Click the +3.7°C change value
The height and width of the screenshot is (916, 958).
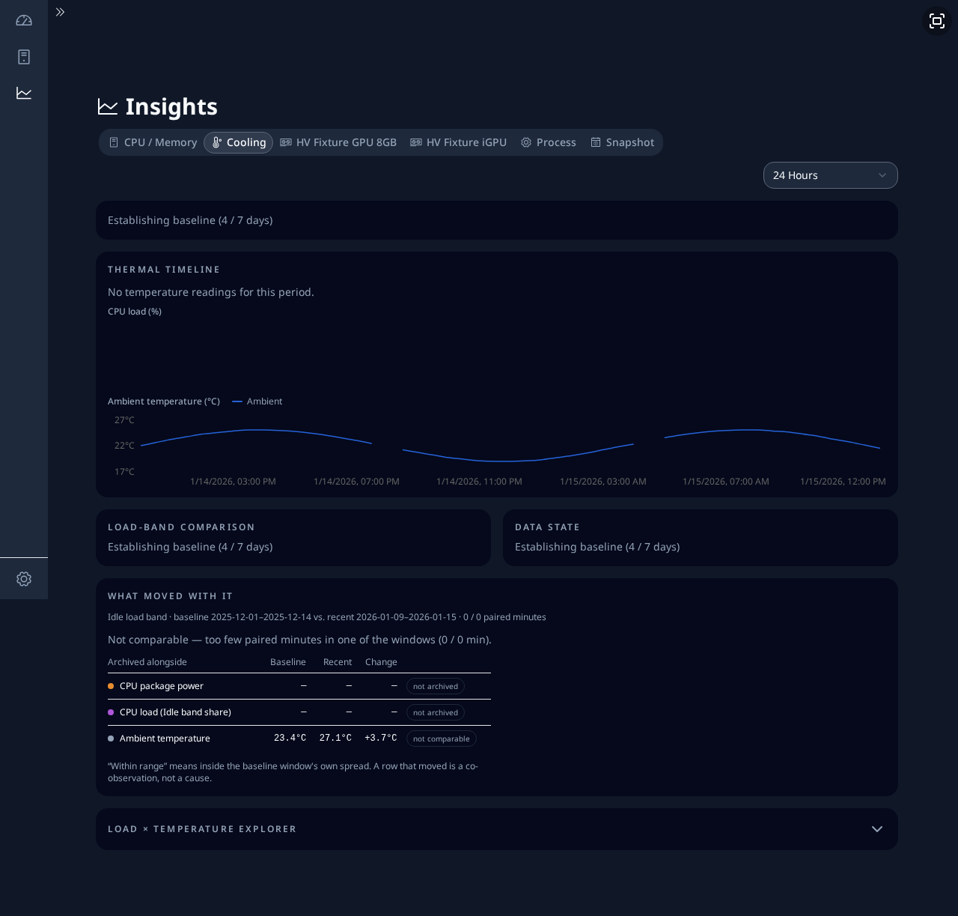click(381, 738)
